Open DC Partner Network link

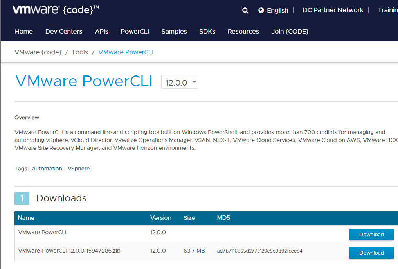coord(333,10)
